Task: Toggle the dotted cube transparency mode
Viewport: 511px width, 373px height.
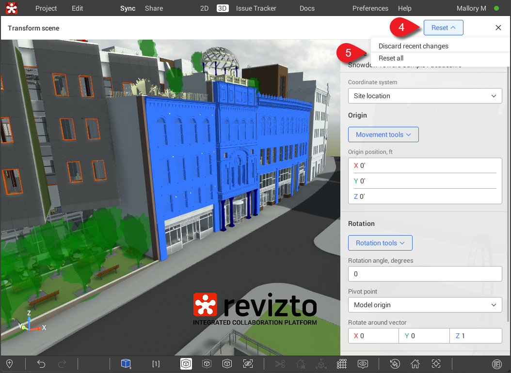Action: [x=207, y=364]
